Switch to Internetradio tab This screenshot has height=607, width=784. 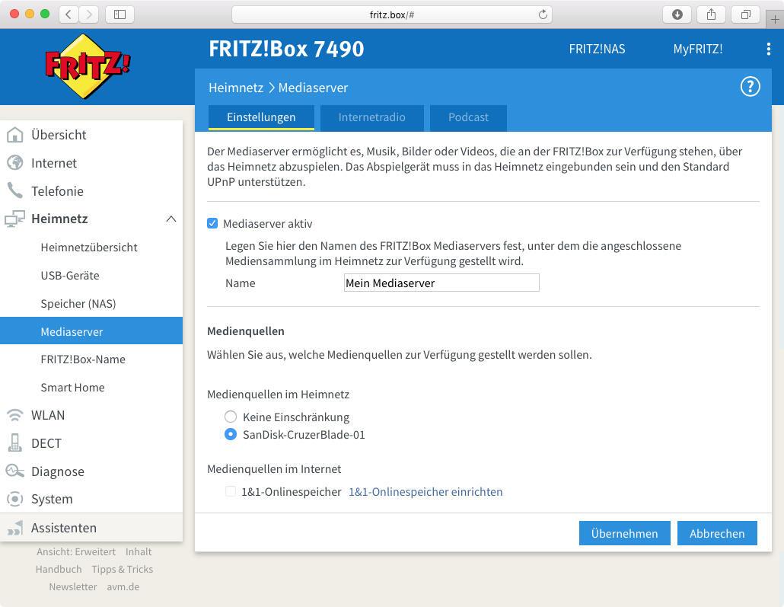tap(372, 117)
